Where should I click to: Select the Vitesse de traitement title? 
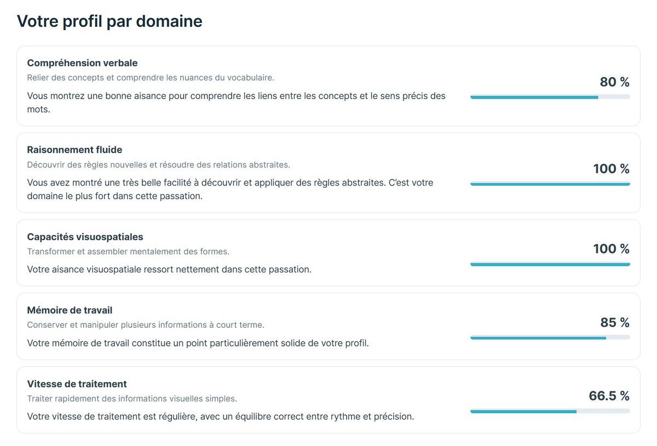tap(77, 384)
